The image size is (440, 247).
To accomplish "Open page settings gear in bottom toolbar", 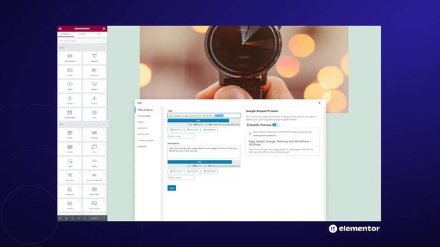I will click(x=60, y=218).
